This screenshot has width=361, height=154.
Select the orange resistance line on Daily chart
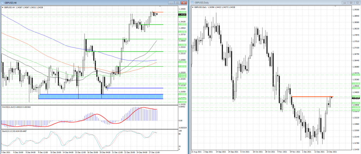point(310,96)
